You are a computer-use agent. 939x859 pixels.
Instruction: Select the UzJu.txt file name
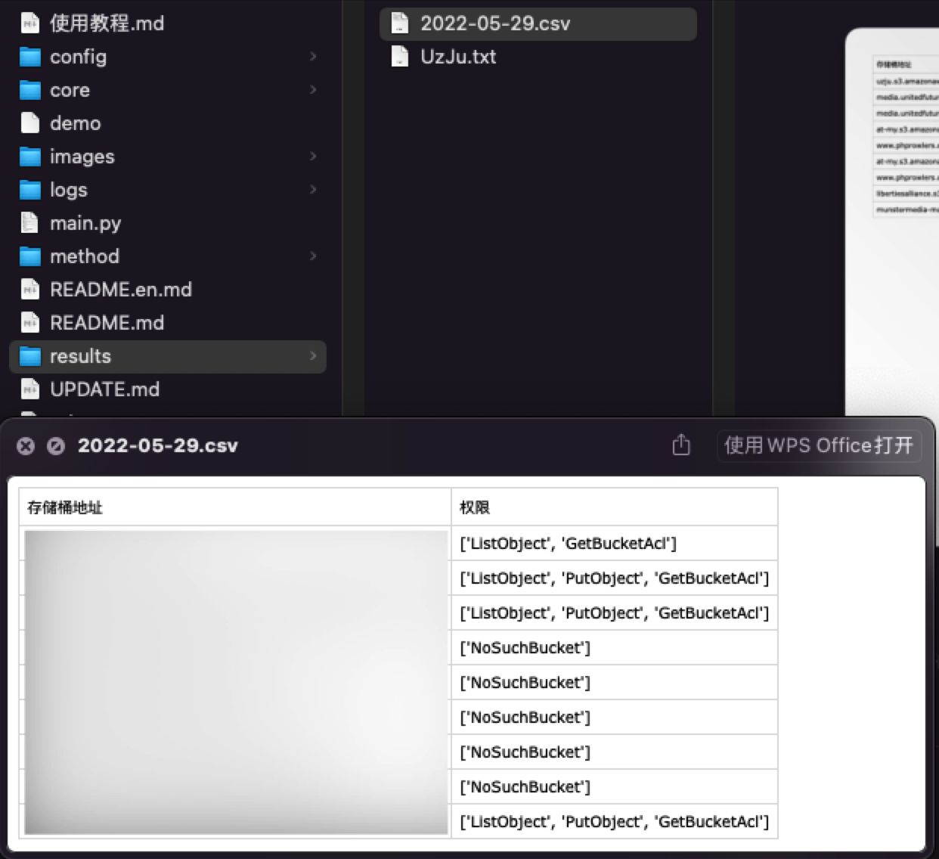coord(458,57)
